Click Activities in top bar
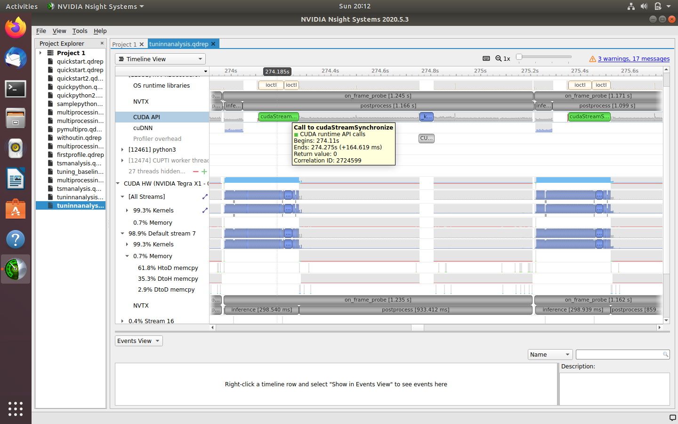 [x=22, y=6]
